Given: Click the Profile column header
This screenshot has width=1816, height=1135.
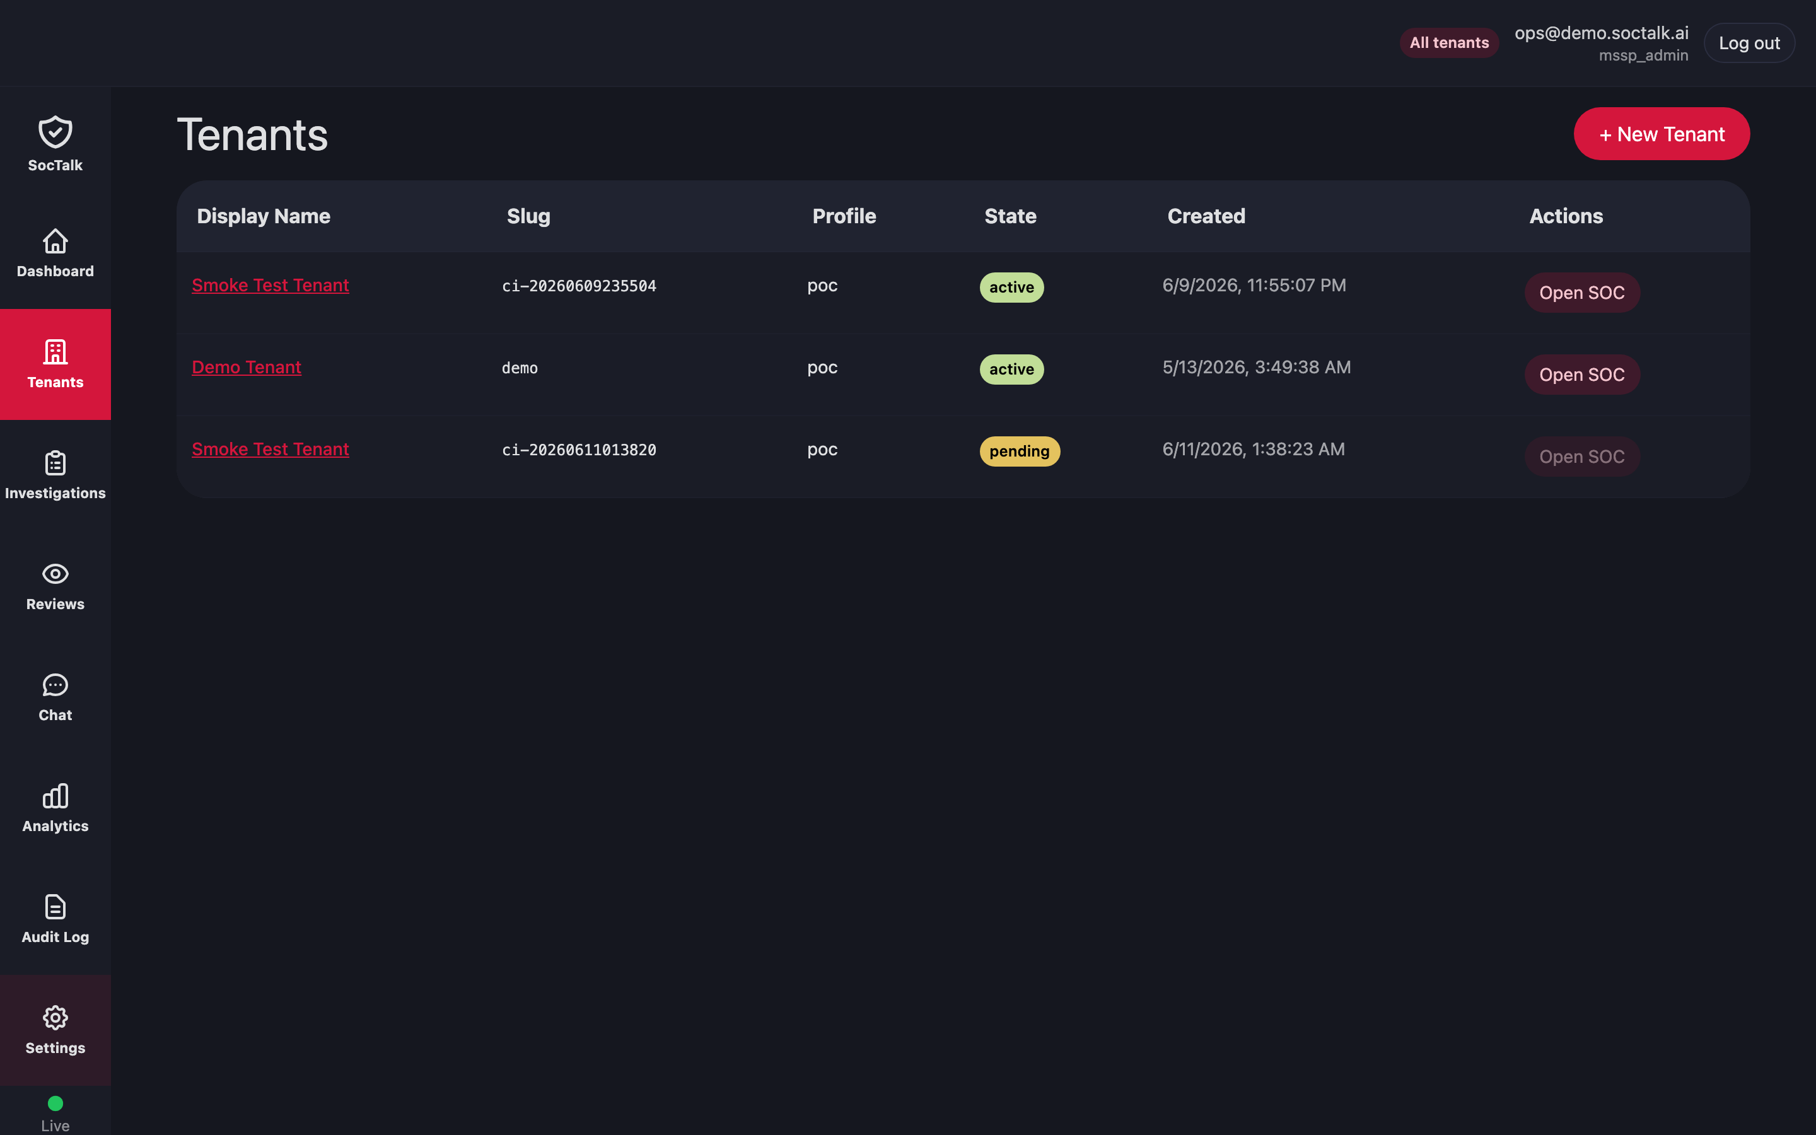Looking at the screenshot, I should (x=844, y=216).
